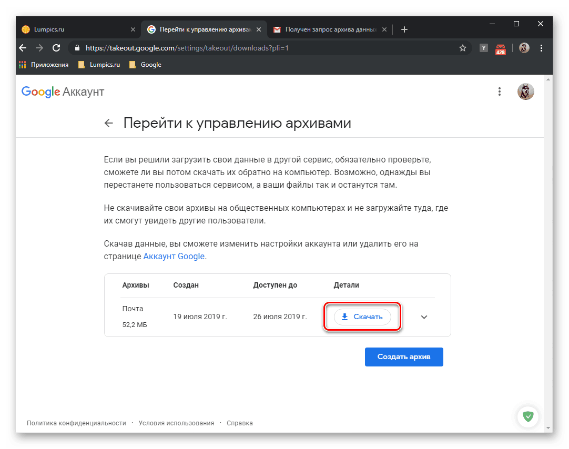569x449 pixels.
Task: Open the Google Account options three-dot menu
Action: coord(500,92)
